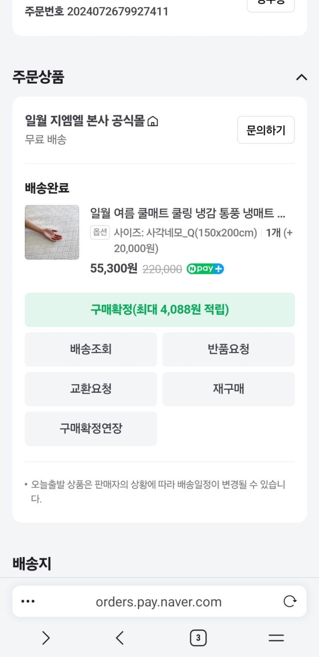Extend purchase confirmation with 구매확정연장
Viewport: 319px width, 657px height.
(91, 429)
